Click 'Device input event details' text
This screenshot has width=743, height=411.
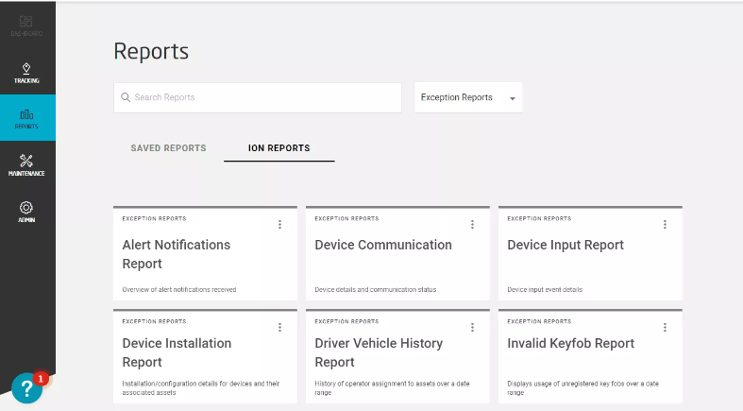point(545,290)
